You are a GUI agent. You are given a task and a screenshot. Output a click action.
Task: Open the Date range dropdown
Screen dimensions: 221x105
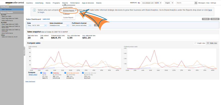click(37, 25)
